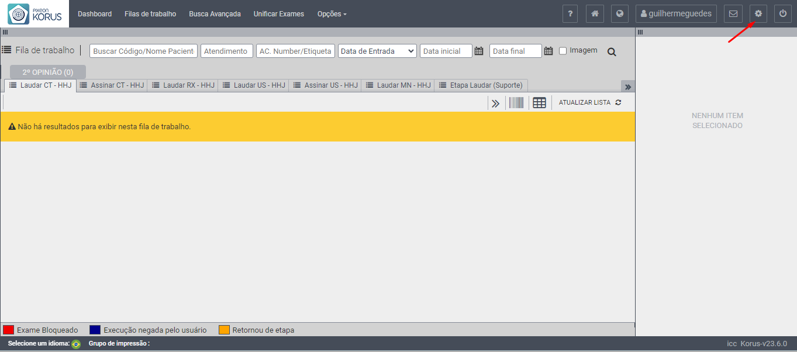The width and height of the screenshot is (797, 352).
Task: Click the globe icon in header
Action: (620, 13)
